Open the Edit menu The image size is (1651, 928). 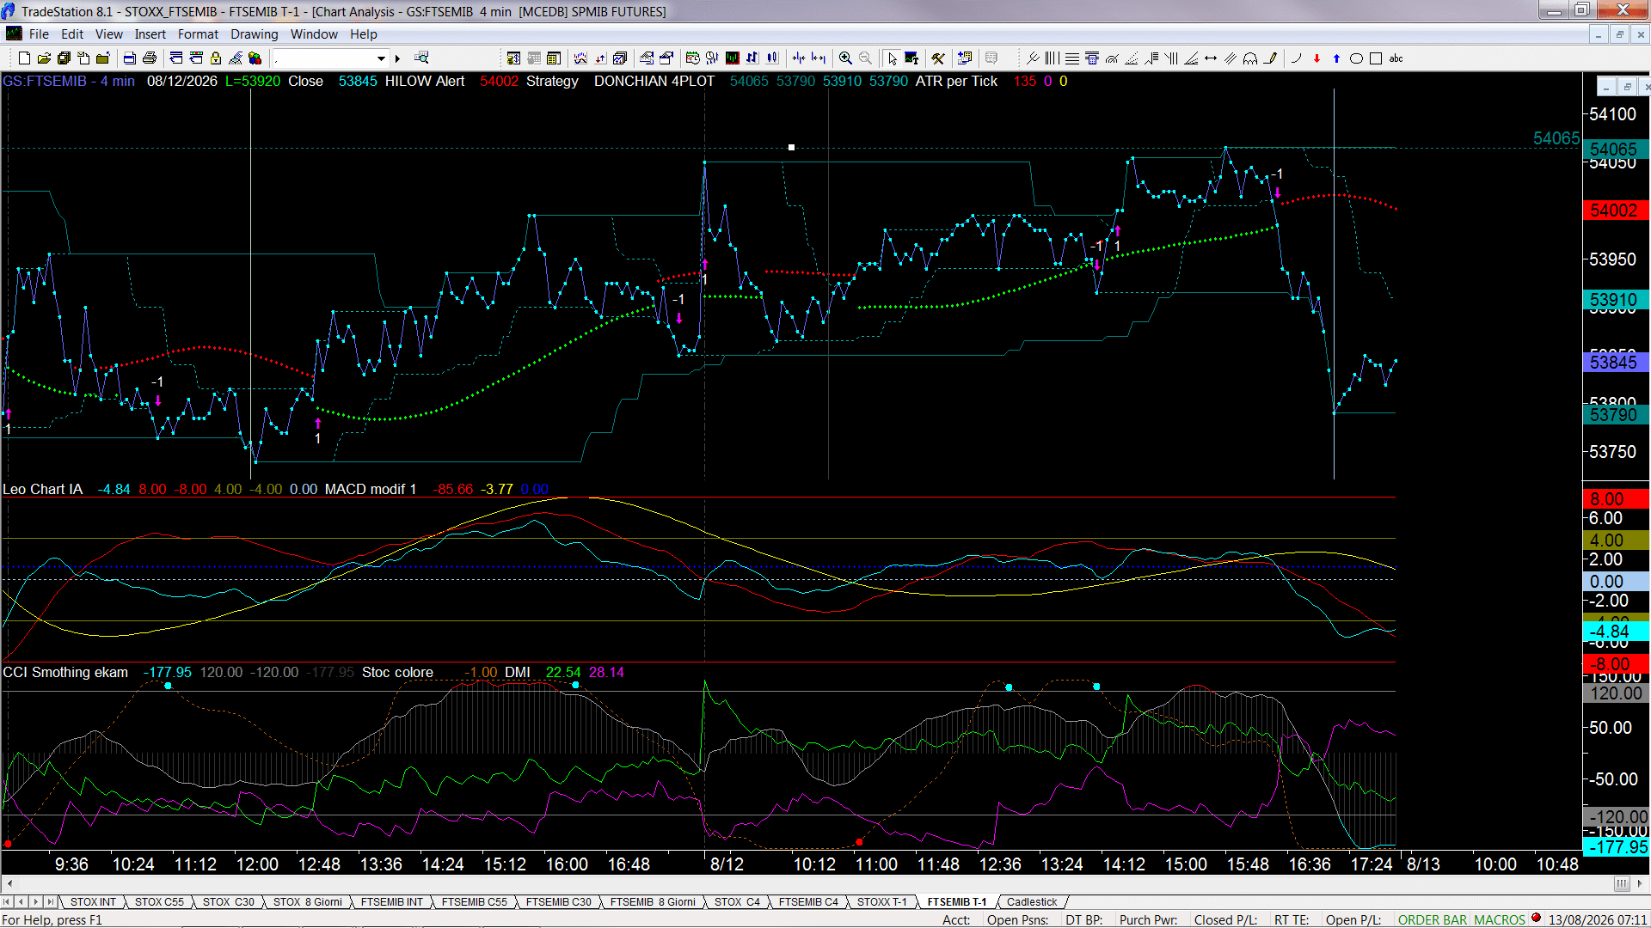(x=72, y=34)
